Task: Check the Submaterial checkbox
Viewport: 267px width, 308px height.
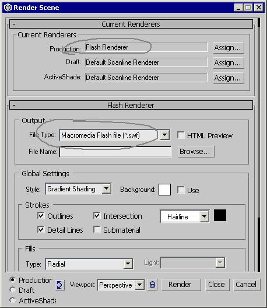Action: [x=97, y=230]
